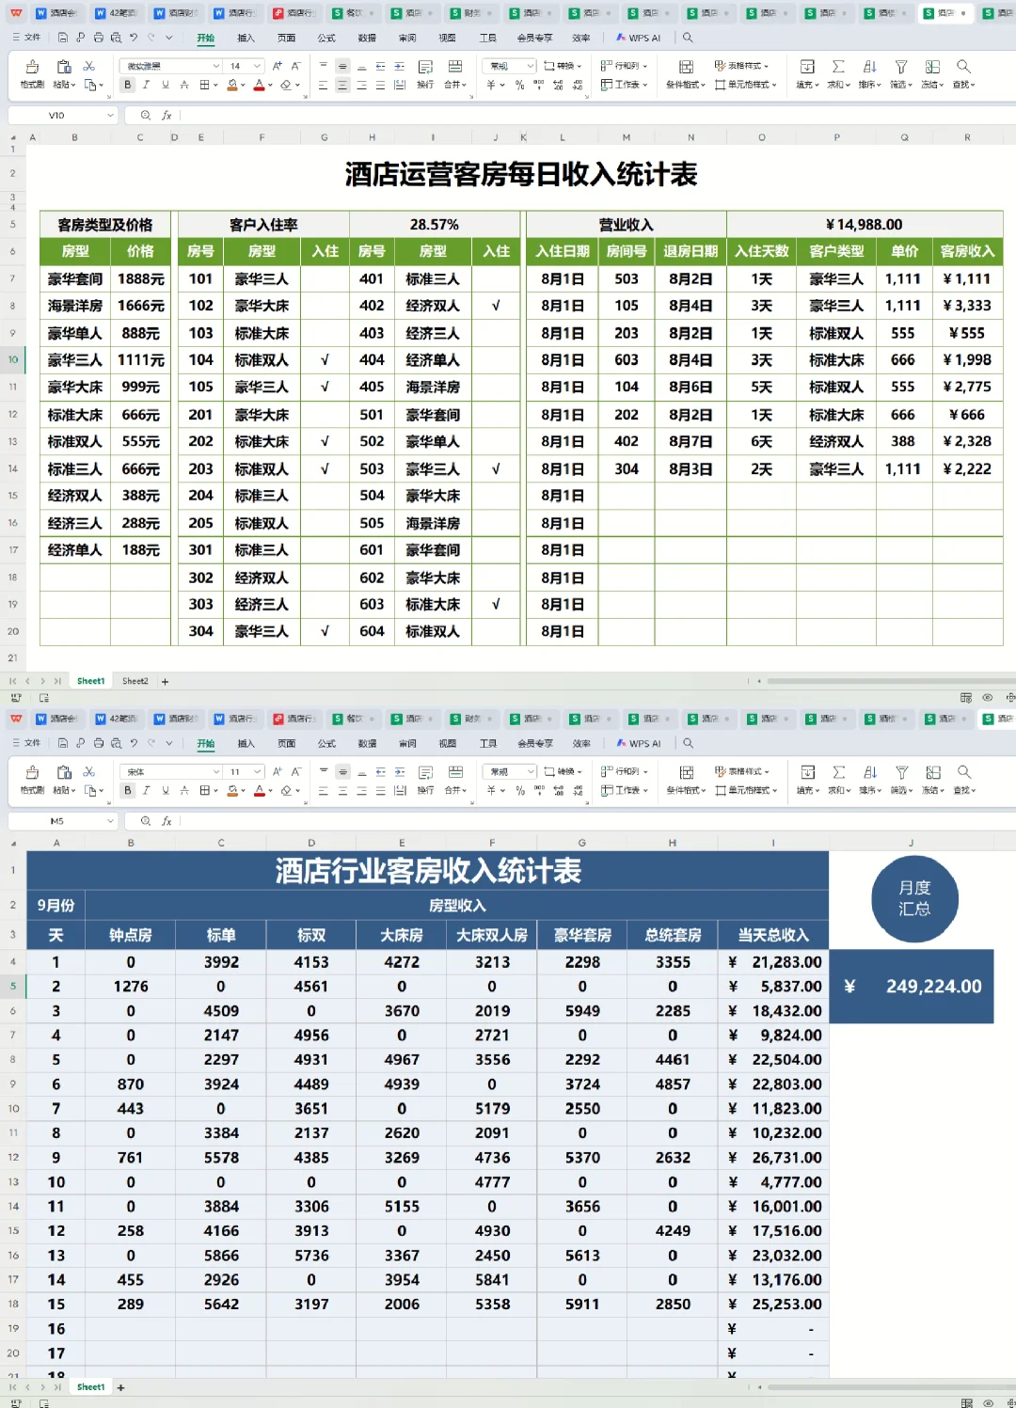Click the WPS AI button in the 酒店行业 window
1016x1408 pixels.
pos(639,743)
